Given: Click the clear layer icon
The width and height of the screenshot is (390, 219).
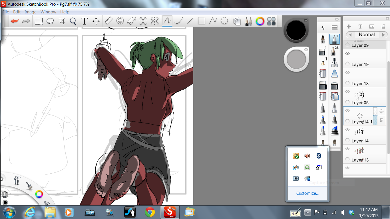Looking at the screenshot, I should (383, 27).
